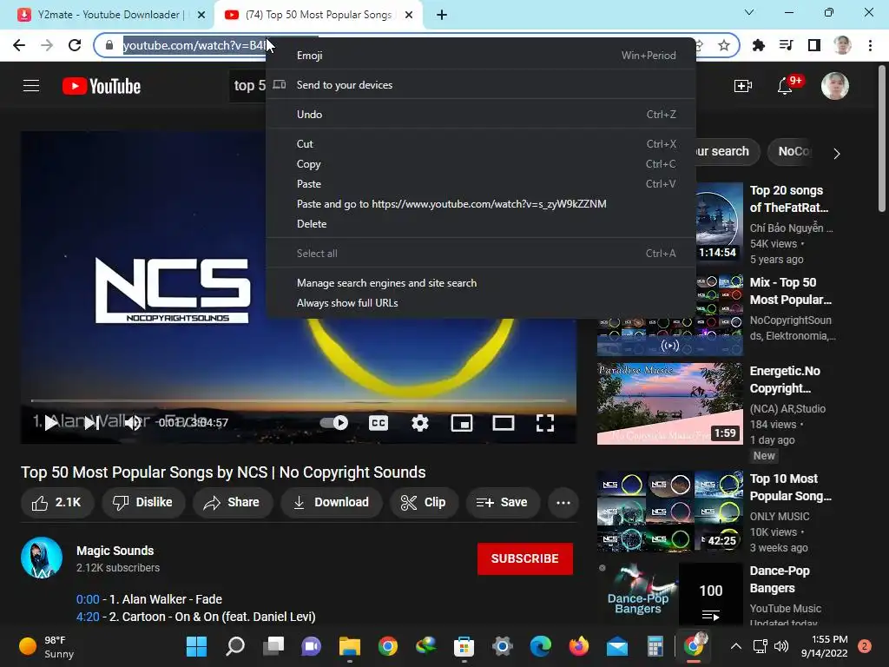The width and height of the screenshot is (889, 667).
Task: Subscribe to Magic Sounds channel
Action: [x=525, y=558]
